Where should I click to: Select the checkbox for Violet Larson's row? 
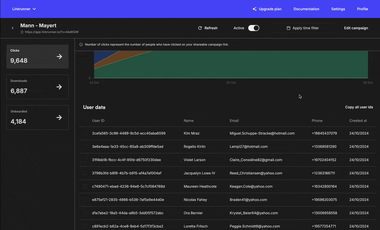pyautogui.click(x=85, y=160)
